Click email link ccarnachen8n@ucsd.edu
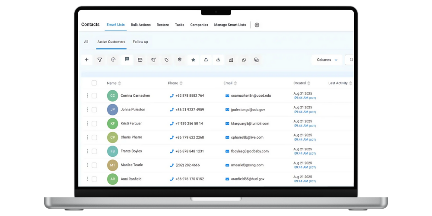Image resolution: width=432 pixels, height=216 pixels. (x=251, y=96)
